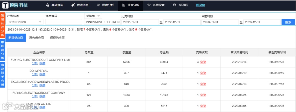Expand the 支持中文检索 product description dropdown
This screenshot has height=112, width=296.
25,22
